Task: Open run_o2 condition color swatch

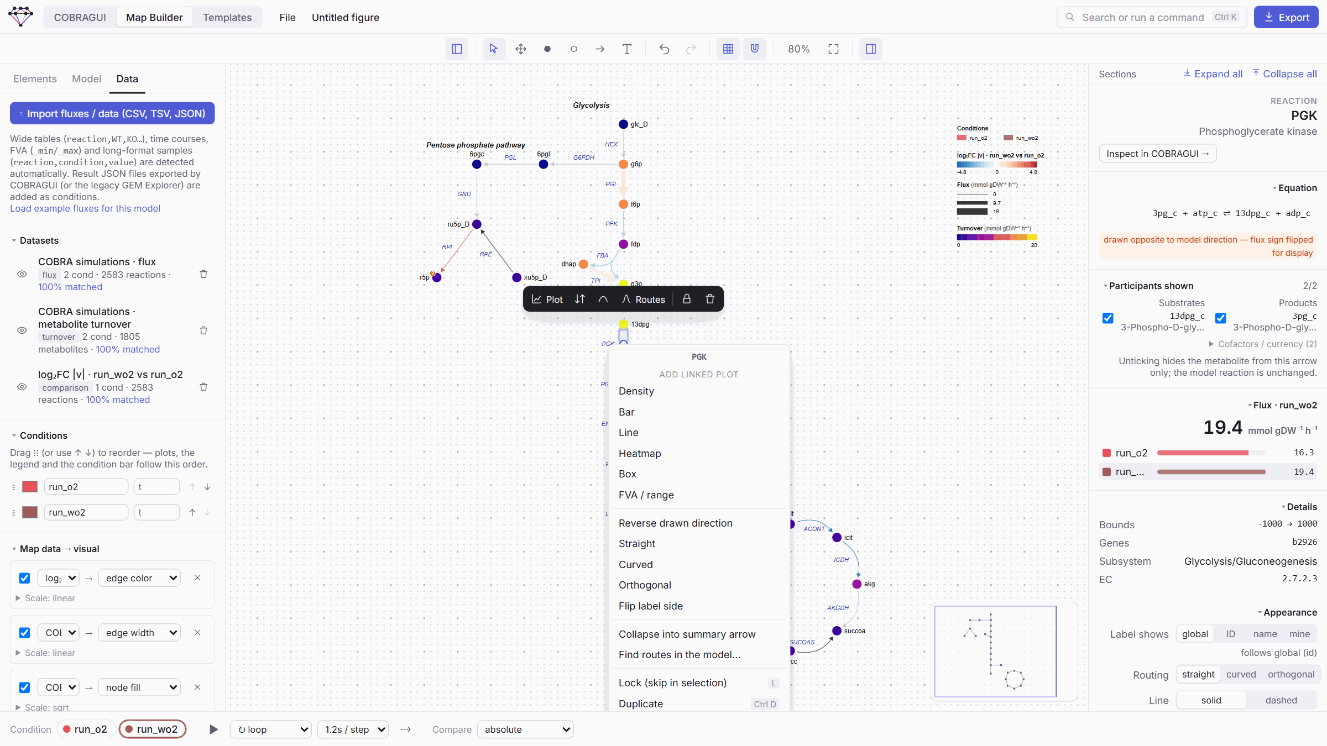Action: [30, 487]
